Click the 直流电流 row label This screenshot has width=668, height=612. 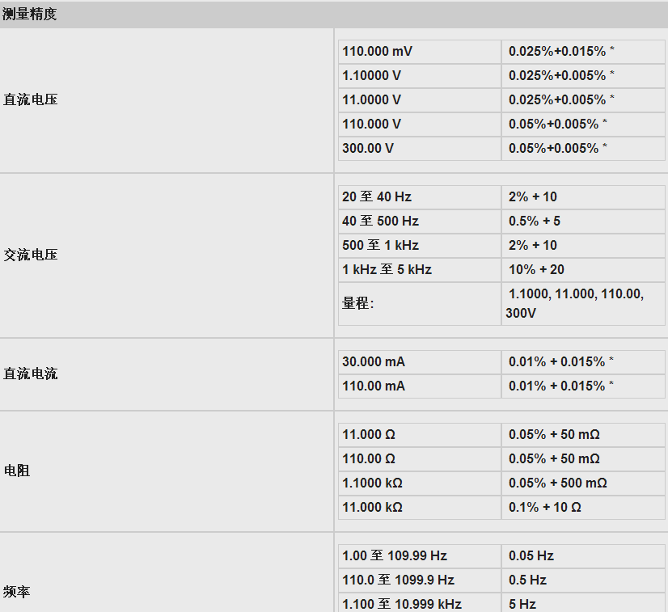(x=31, y=374)
